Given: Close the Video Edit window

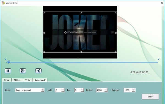Looking at the screenshot, I should click(162, 3).
